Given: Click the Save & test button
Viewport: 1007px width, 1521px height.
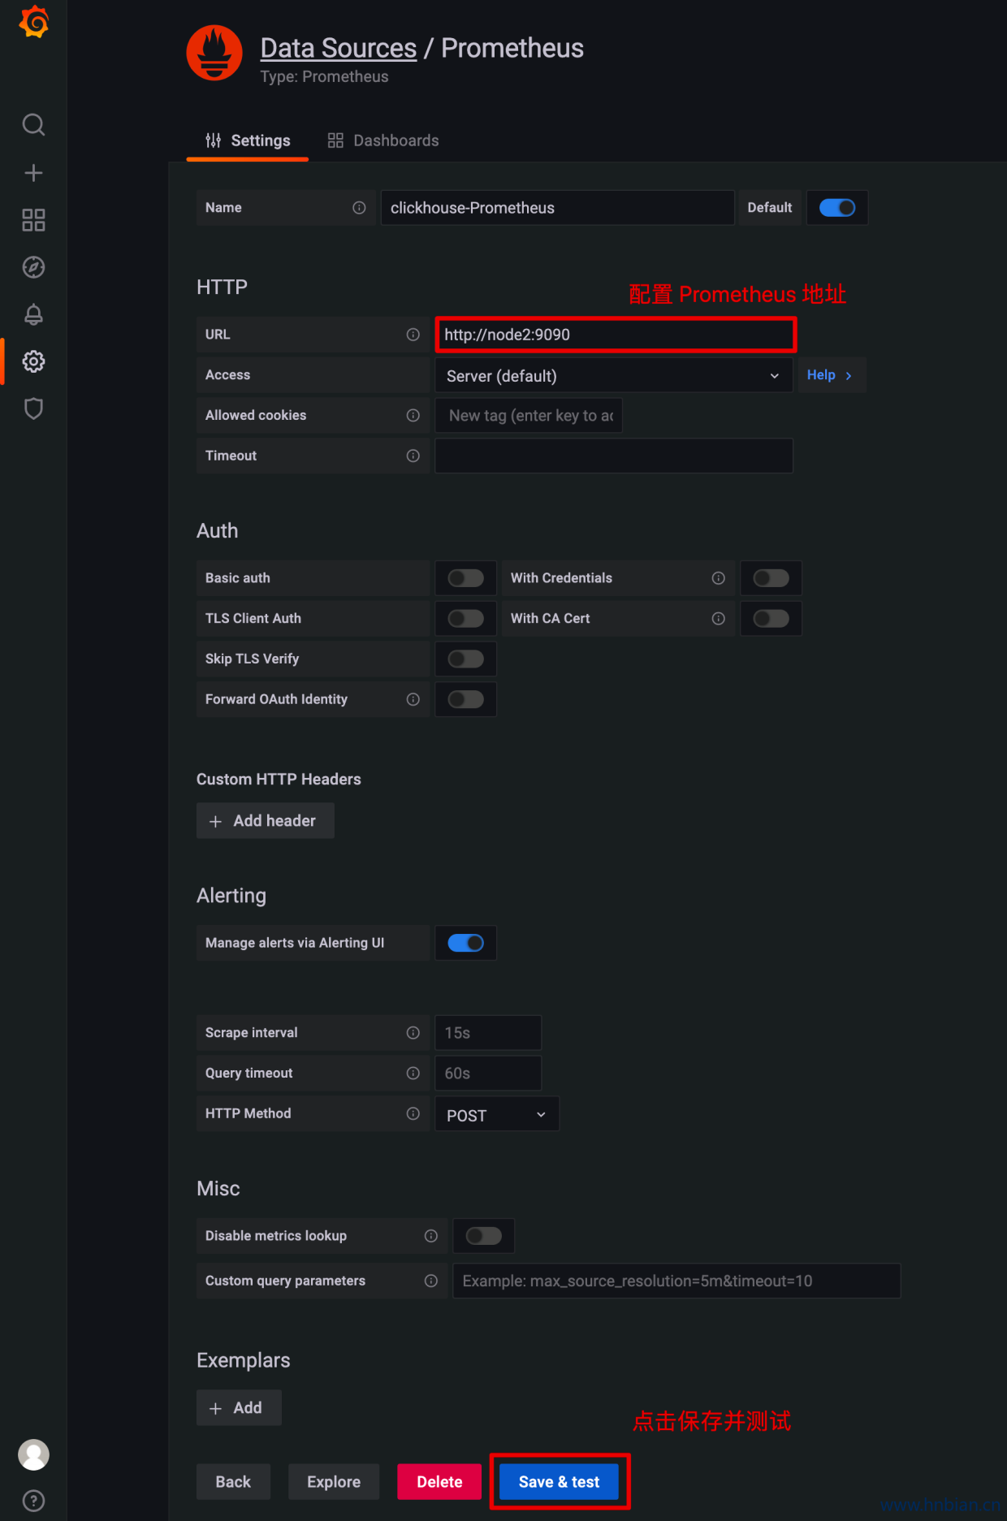Looking at the screenshot, I should point(559,1482).
